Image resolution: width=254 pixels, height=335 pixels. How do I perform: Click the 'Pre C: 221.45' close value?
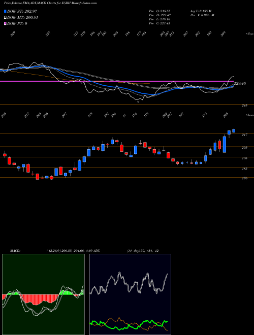point(160,23)
